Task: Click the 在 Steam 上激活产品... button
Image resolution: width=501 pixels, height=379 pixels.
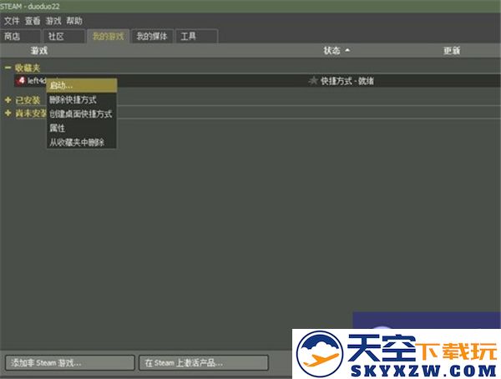Action: (204, 362)
